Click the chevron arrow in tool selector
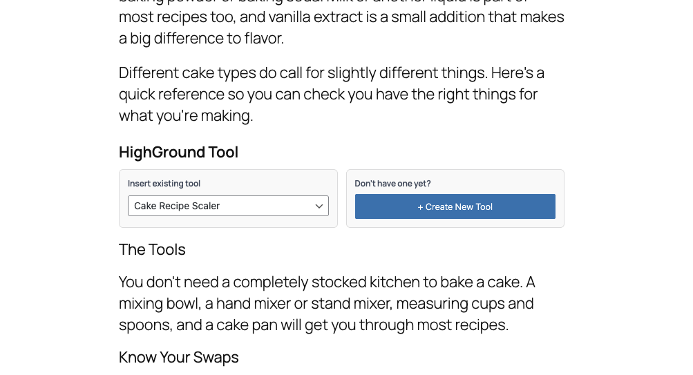Image resolution: width=693 pixels, height=375 pixels. 319,206
